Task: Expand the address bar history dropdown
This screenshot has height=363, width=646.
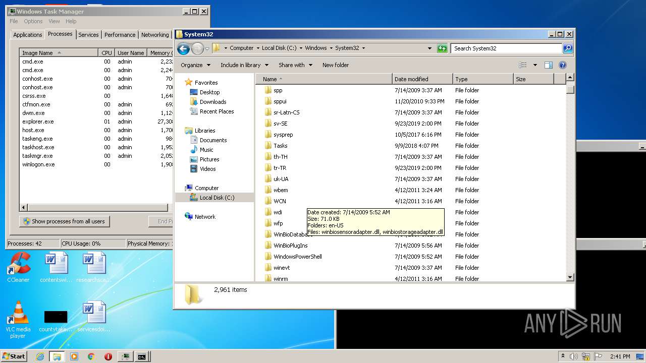Action: pos(429,48)
